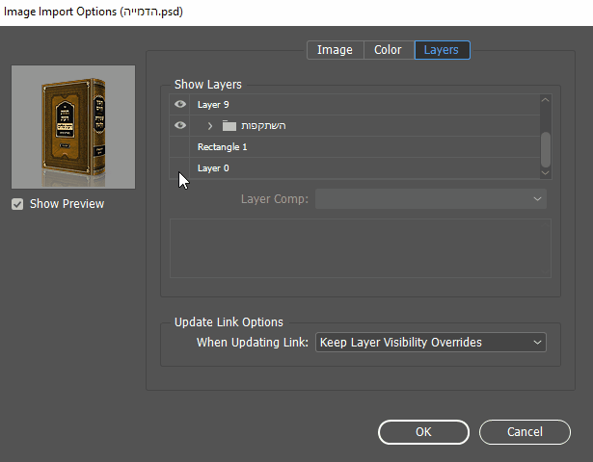Toggle eye icon of השתקפות layer group

coord(180,125)
